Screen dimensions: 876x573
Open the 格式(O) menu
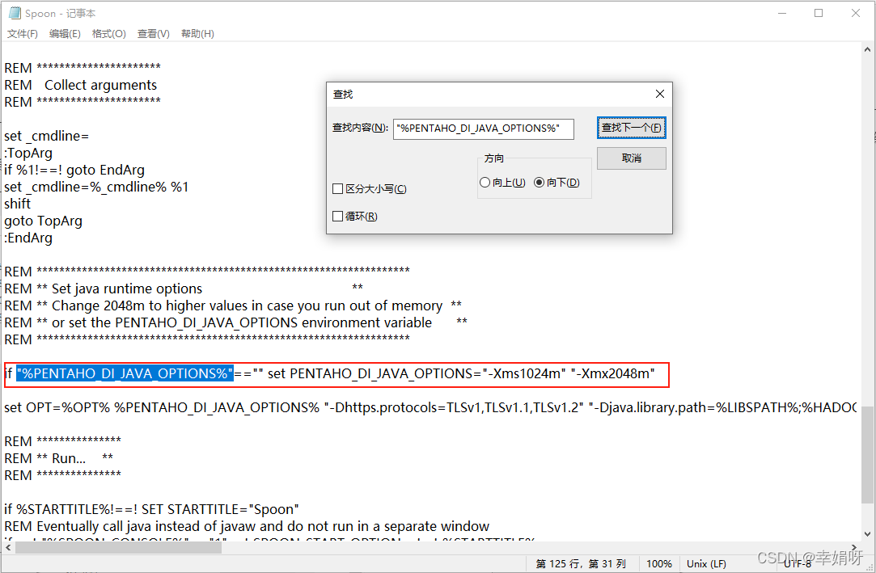(109, 34)
